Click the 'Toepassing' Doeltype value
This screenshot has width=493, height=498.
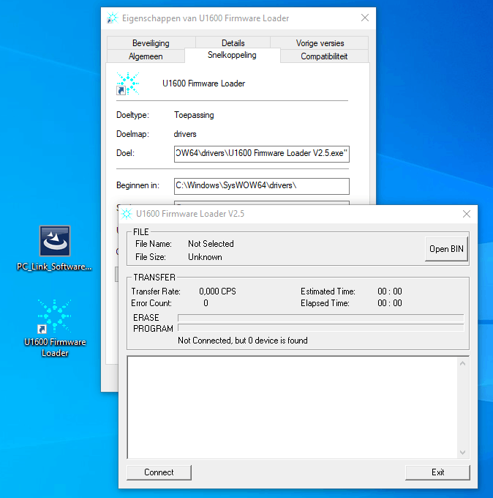click(x=194, y=115)
